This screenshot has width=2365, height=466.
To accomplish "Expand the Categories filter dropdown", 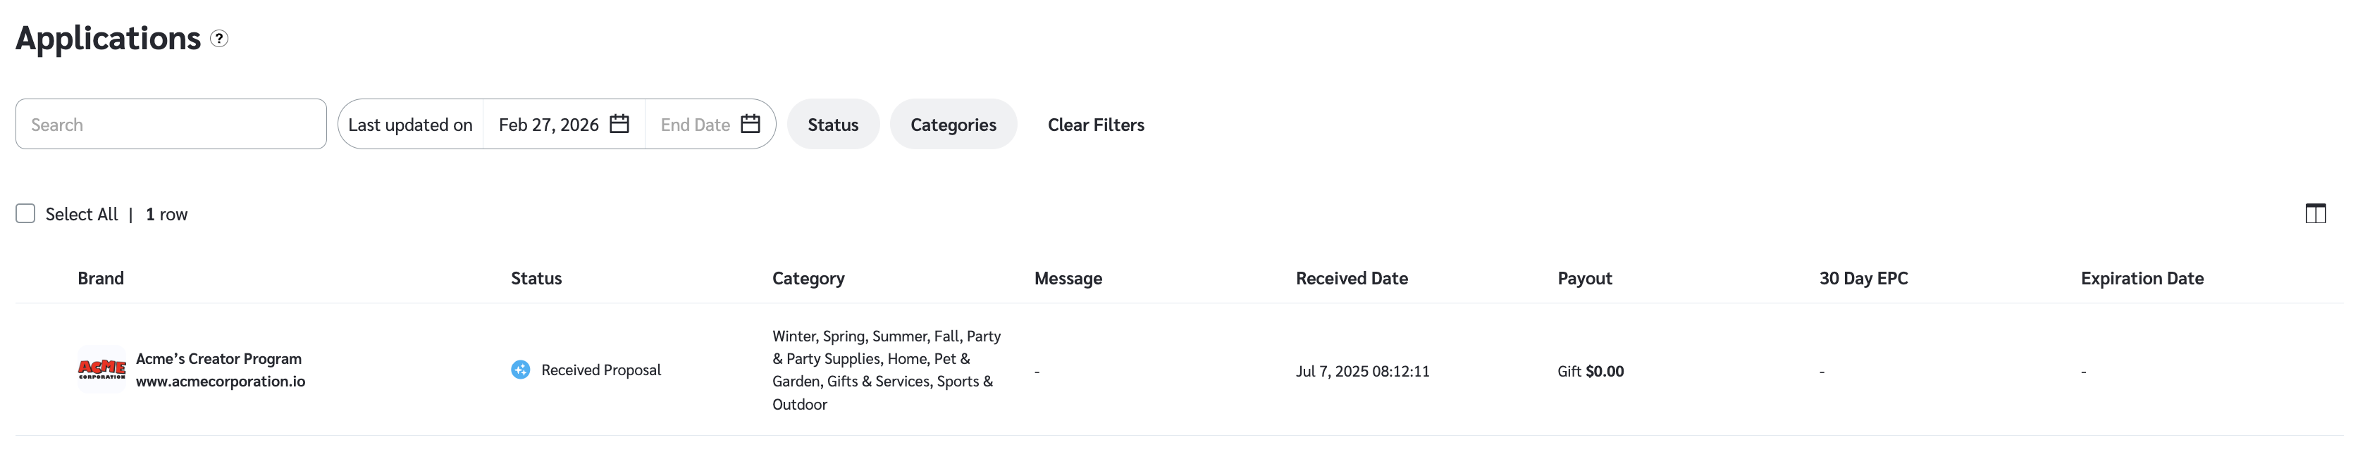I will (x=953, y=124).
